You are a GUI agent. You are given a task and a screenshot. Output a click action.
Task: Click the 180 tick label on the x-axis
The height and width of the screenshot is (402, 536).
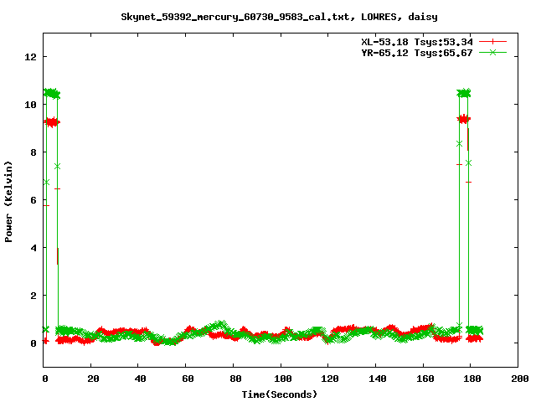[471, 379]
